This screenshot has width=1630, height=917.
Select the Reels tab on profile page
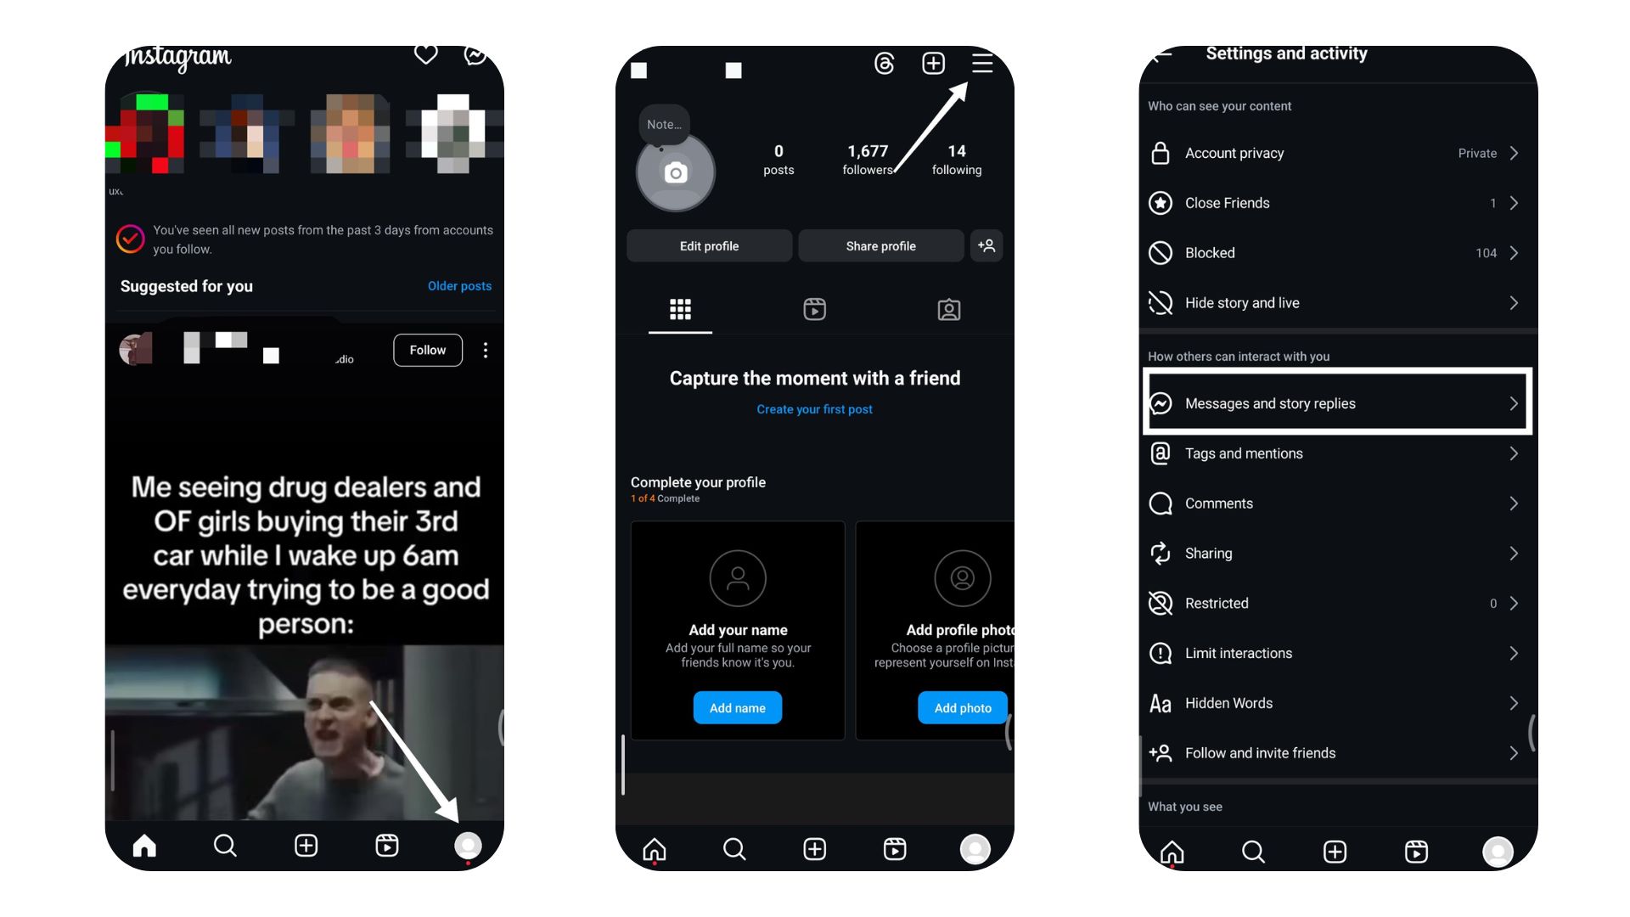(x=815, y=309)
